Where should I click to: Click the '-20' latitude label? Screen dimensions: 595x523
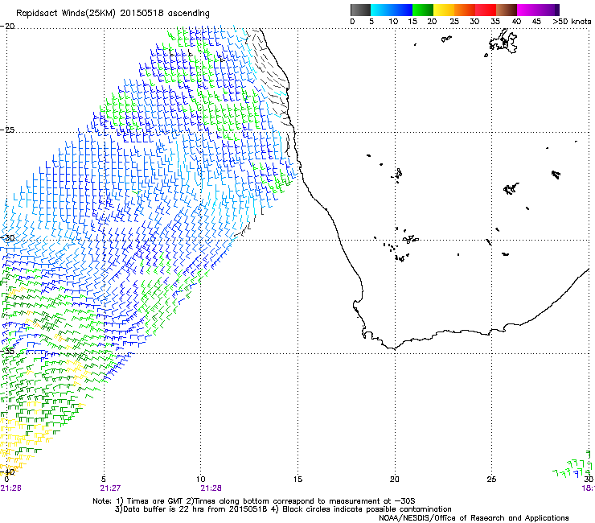(7, 27)
